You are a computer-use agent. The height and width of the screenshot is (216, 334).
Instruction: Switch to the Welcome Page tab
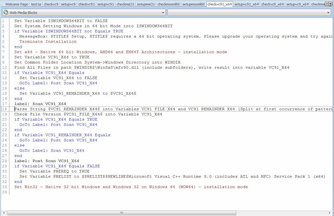click(x=17, y=4)
